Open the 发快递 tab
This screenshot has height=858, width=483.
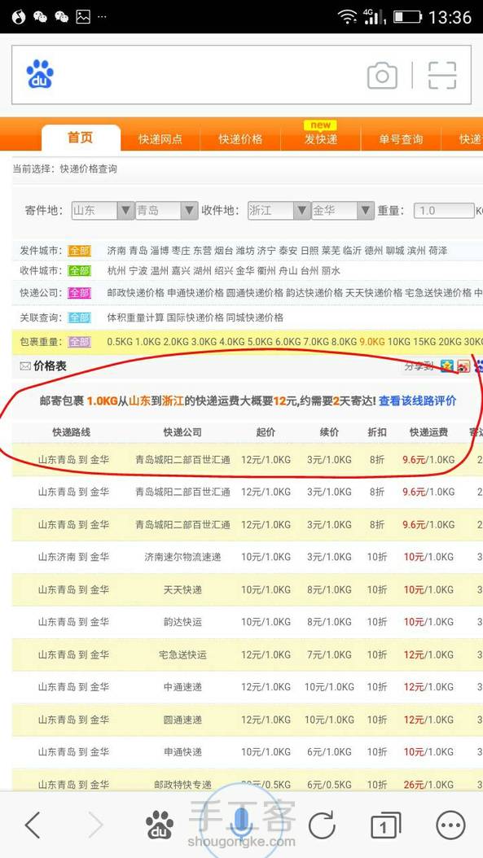pos(321,139)
